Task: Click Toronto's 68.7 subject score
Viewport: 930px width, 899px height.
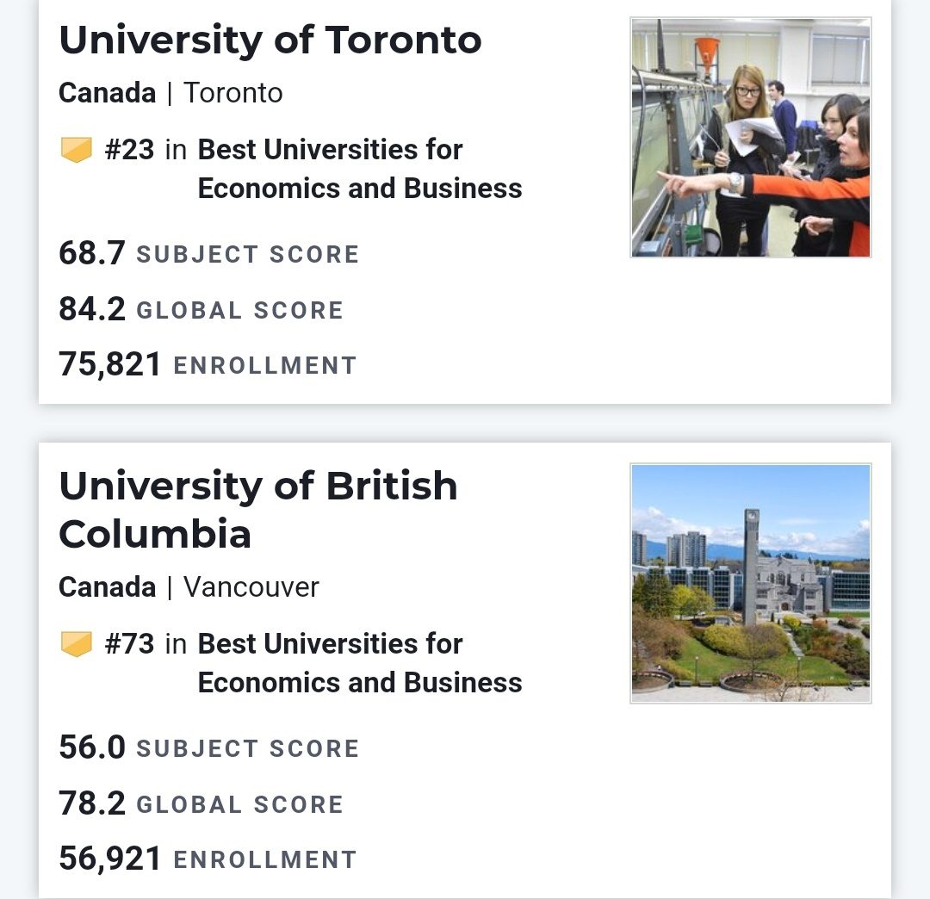Action: 92,253
